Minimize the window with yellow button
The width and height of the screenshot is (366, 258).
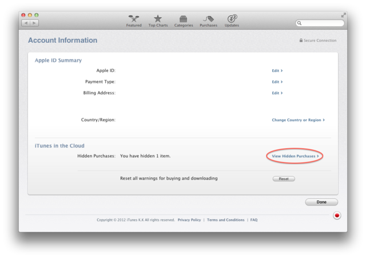pos(30,15)
